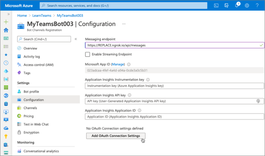
Task: Click the MyTeamsBot003 breadcrumb link
Action: (70, 16)
